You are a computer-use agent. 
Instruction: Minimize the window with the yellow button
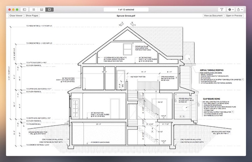[x=13, y=9]
